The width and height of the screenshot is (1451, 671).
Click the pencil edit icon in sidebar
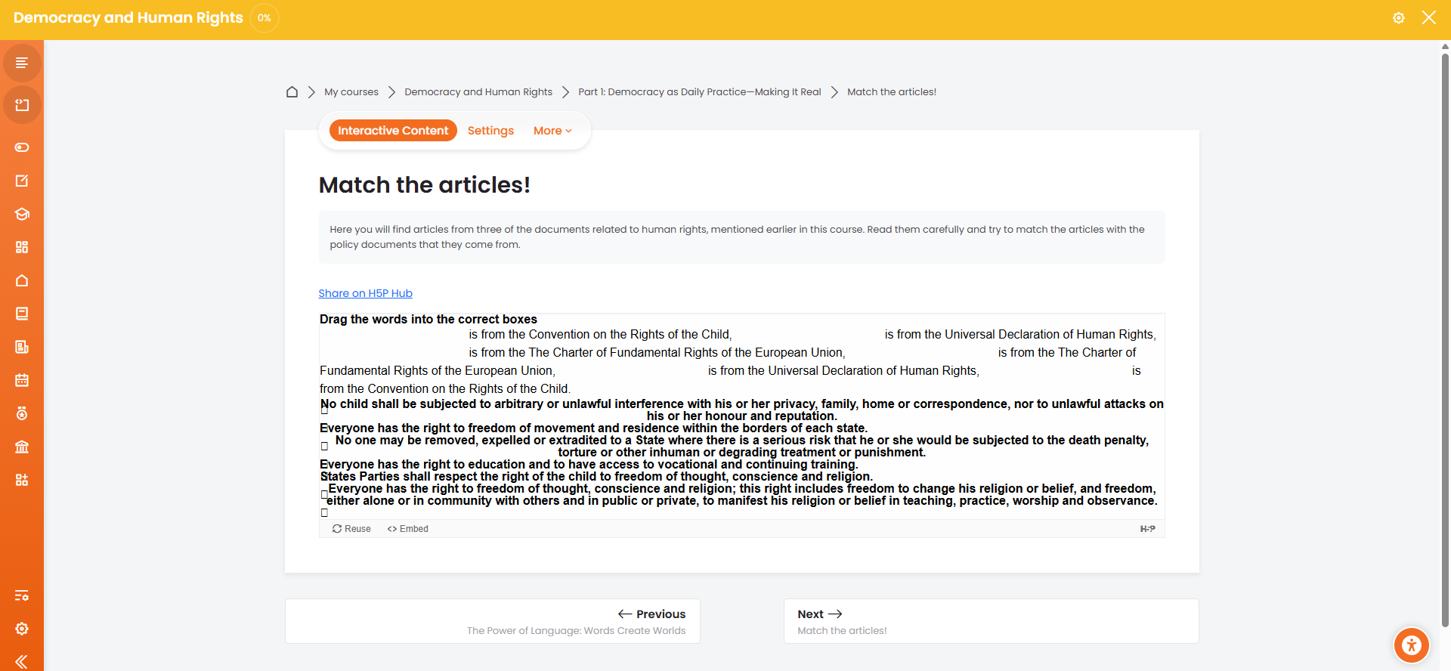pos(22,181)
